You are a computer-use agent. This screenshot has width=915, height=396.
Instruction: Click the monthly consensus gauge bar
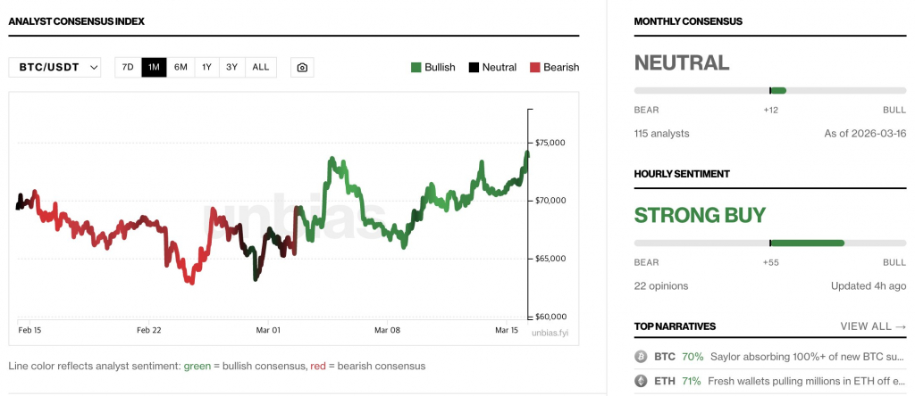pos(769,91)
